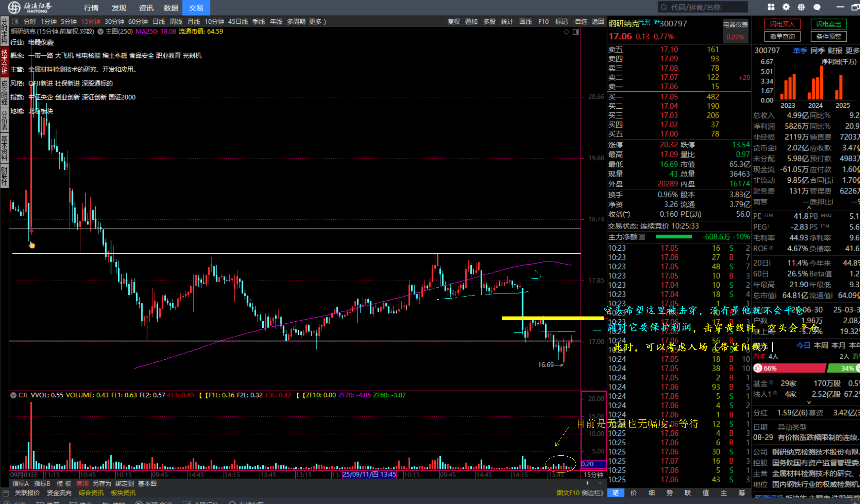Click the diamond marker icon above chart
Screen dimensions: 860x504
click(566, 32)
